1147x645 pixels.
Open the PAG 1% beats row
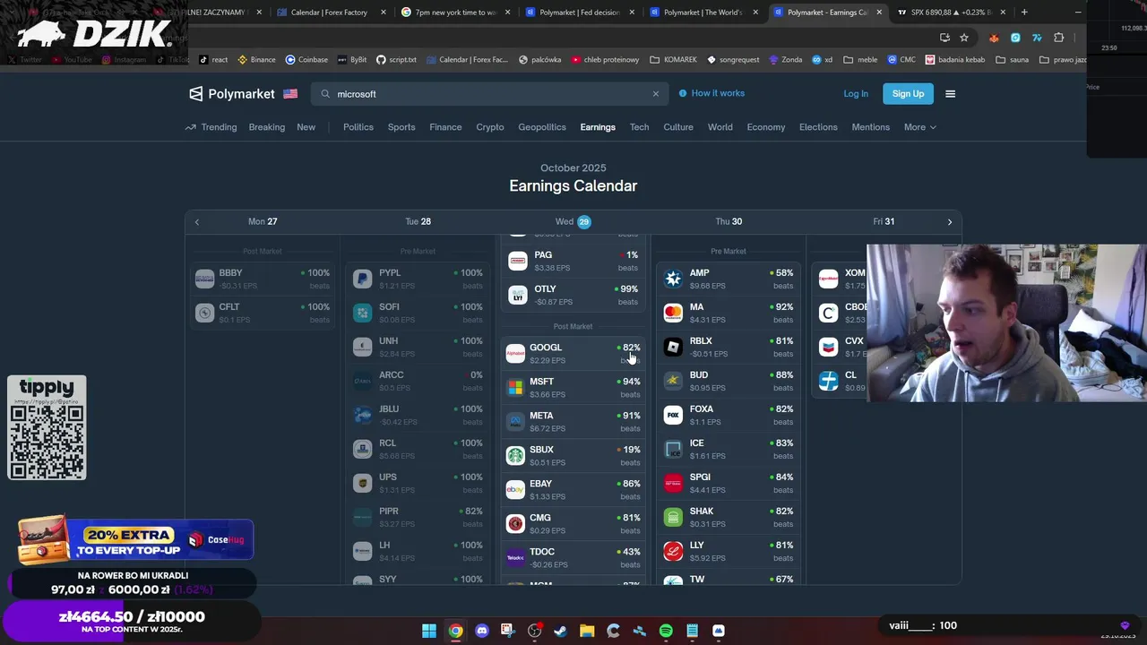pos(573,261)
